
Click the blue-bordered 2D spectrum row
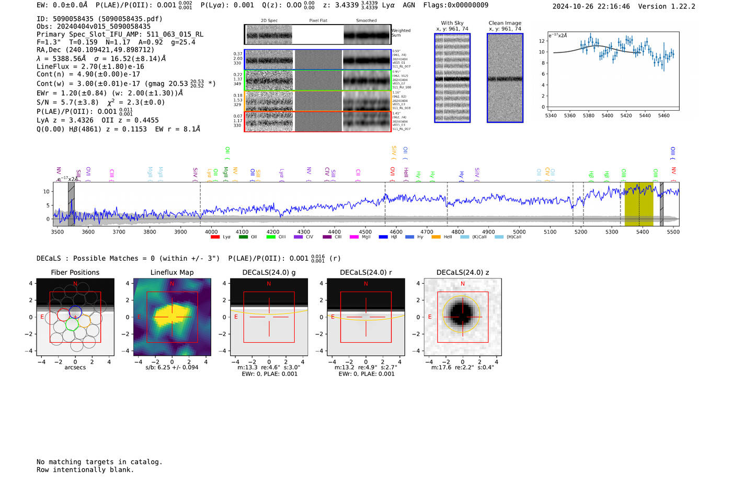pyautogui.click(x=318, y=60)
